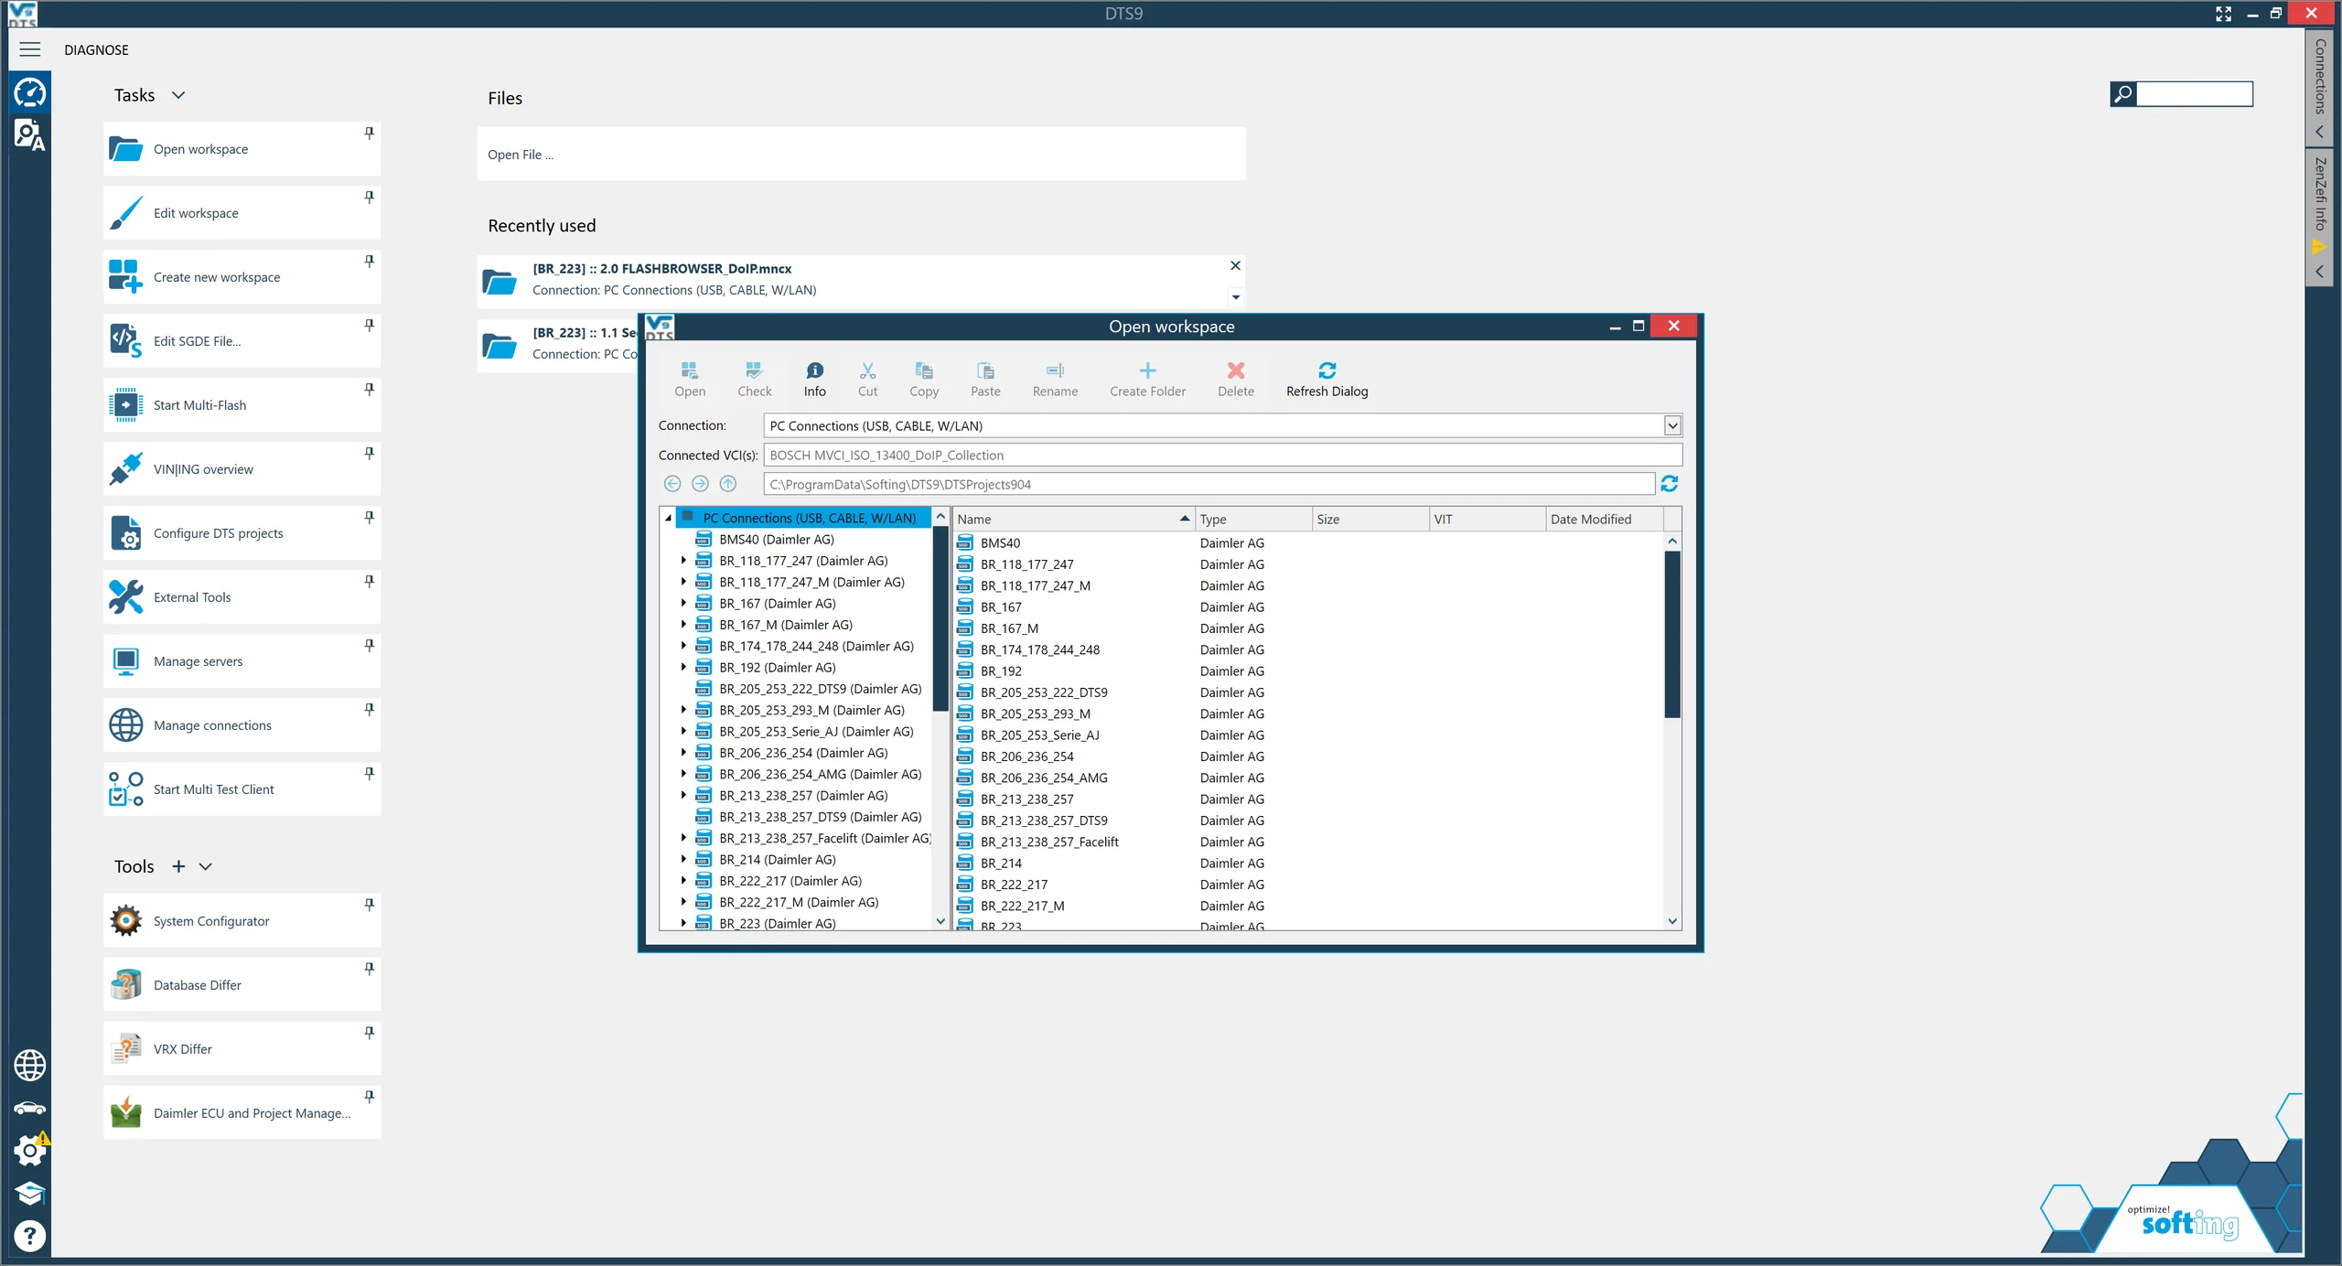
Task: Open Configure DTS projects task
Action: click(x=242, y=533)
